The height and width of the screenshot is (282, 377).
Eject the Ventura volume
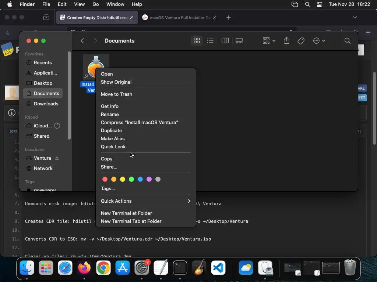click(57, 158)
